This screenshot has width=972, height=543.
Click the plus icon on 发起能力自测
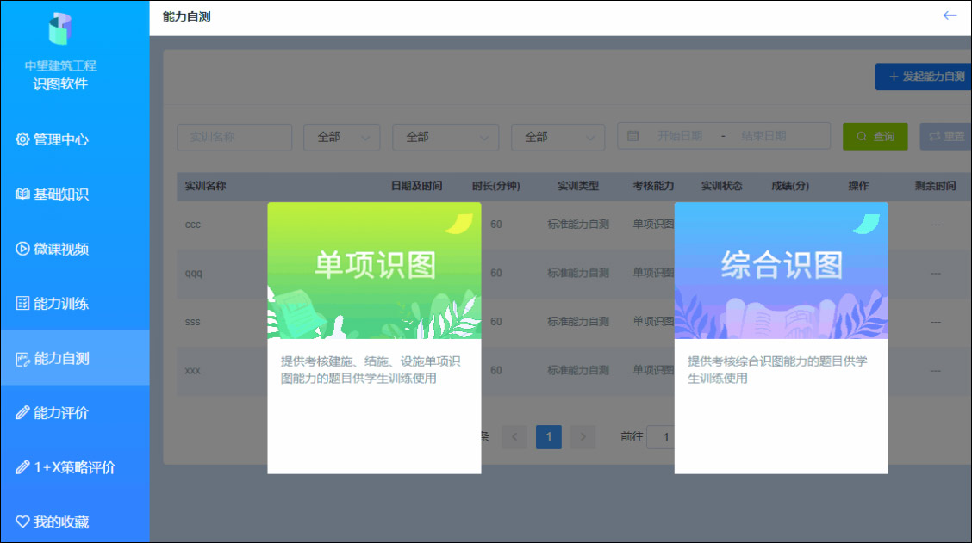pos(892,77)
